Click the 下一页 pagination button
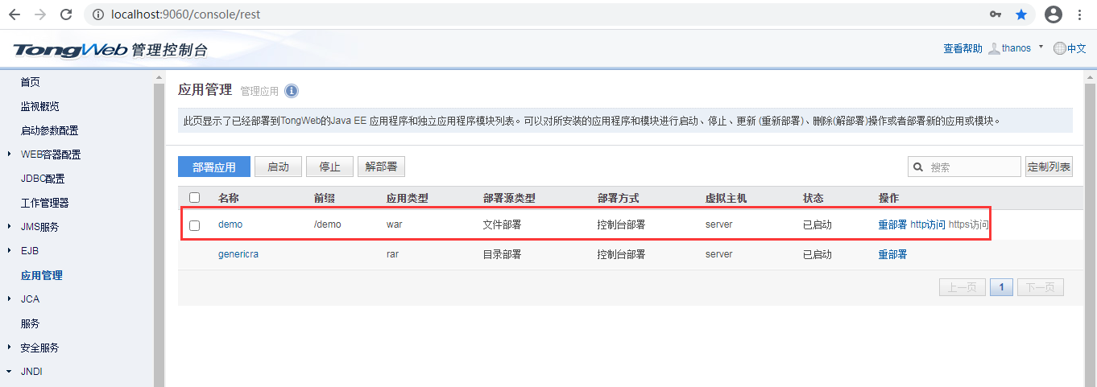 coord(1041,287)
